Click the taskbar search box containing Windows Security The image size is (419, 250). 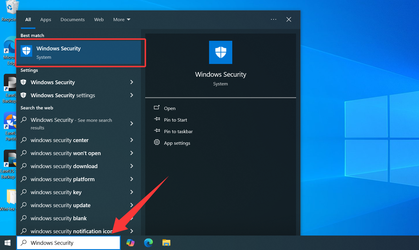(x=68, y=243)
